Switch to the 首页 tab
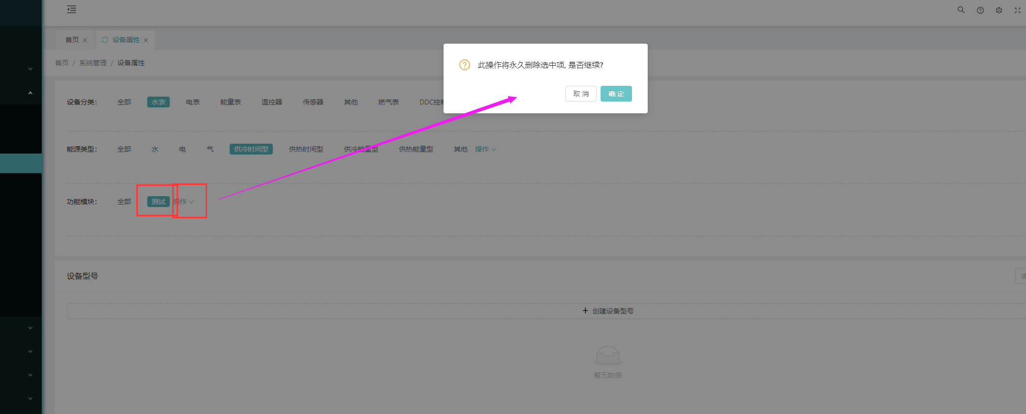The width and height of the screenshot is (1026, 414). tap(72, 40)
